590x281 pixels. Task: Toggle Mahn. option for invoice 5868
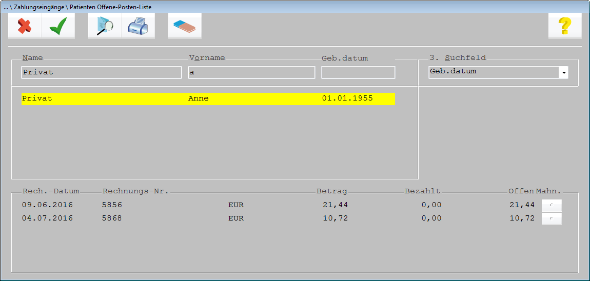551,218
